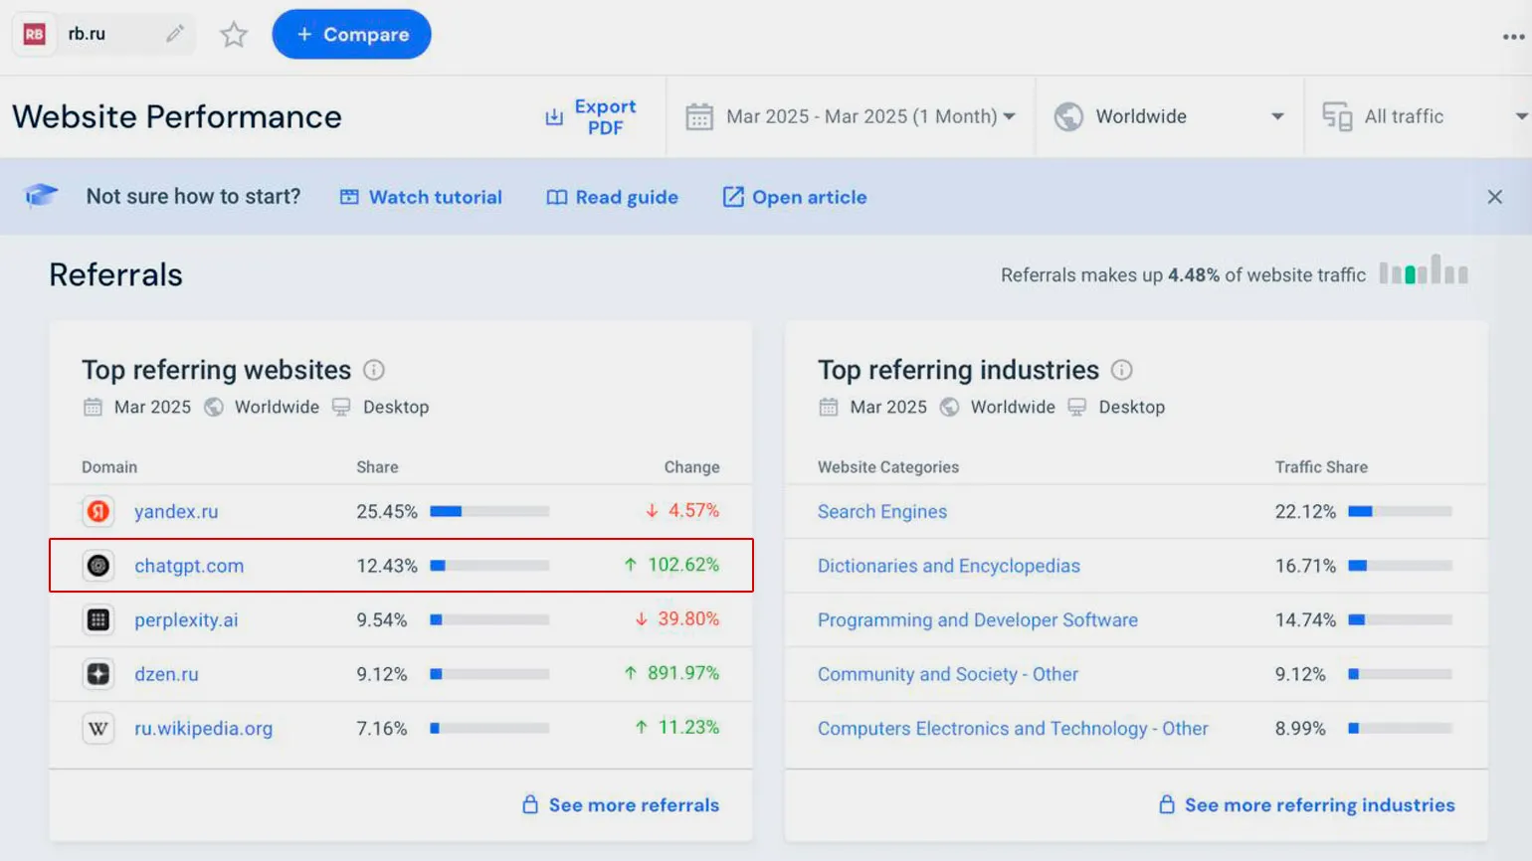Open the chatgpt.com domain link
The width and height of the screenshot is (1532, 861).
point(189,566)
